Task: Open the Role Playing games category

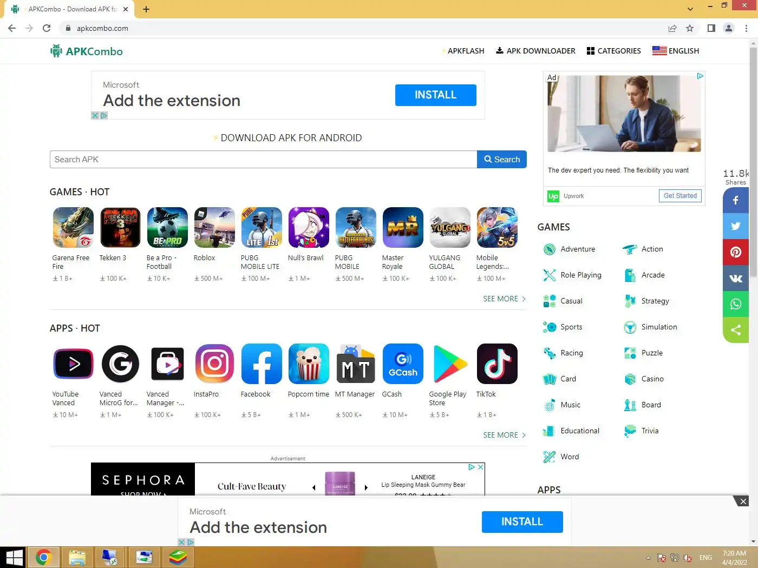Action: 572,275
